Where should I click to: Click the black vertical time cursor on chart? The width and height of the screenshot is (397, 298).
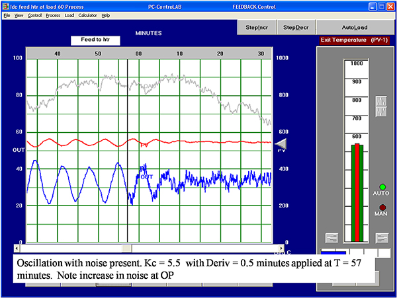click(127, 151)
